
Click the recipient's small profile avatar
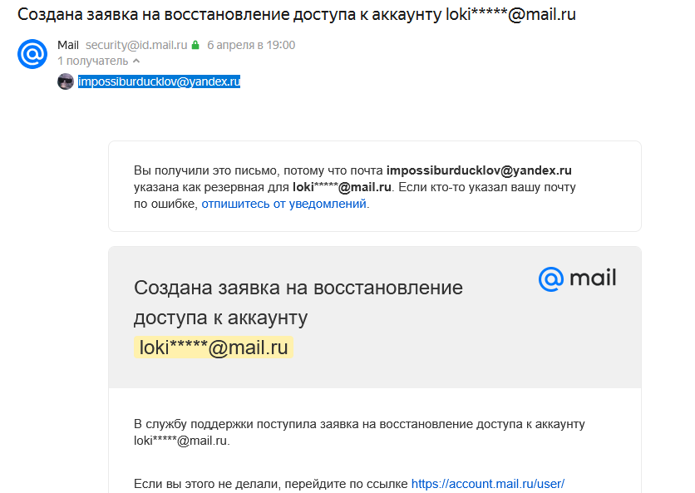(x=66, y=81)
